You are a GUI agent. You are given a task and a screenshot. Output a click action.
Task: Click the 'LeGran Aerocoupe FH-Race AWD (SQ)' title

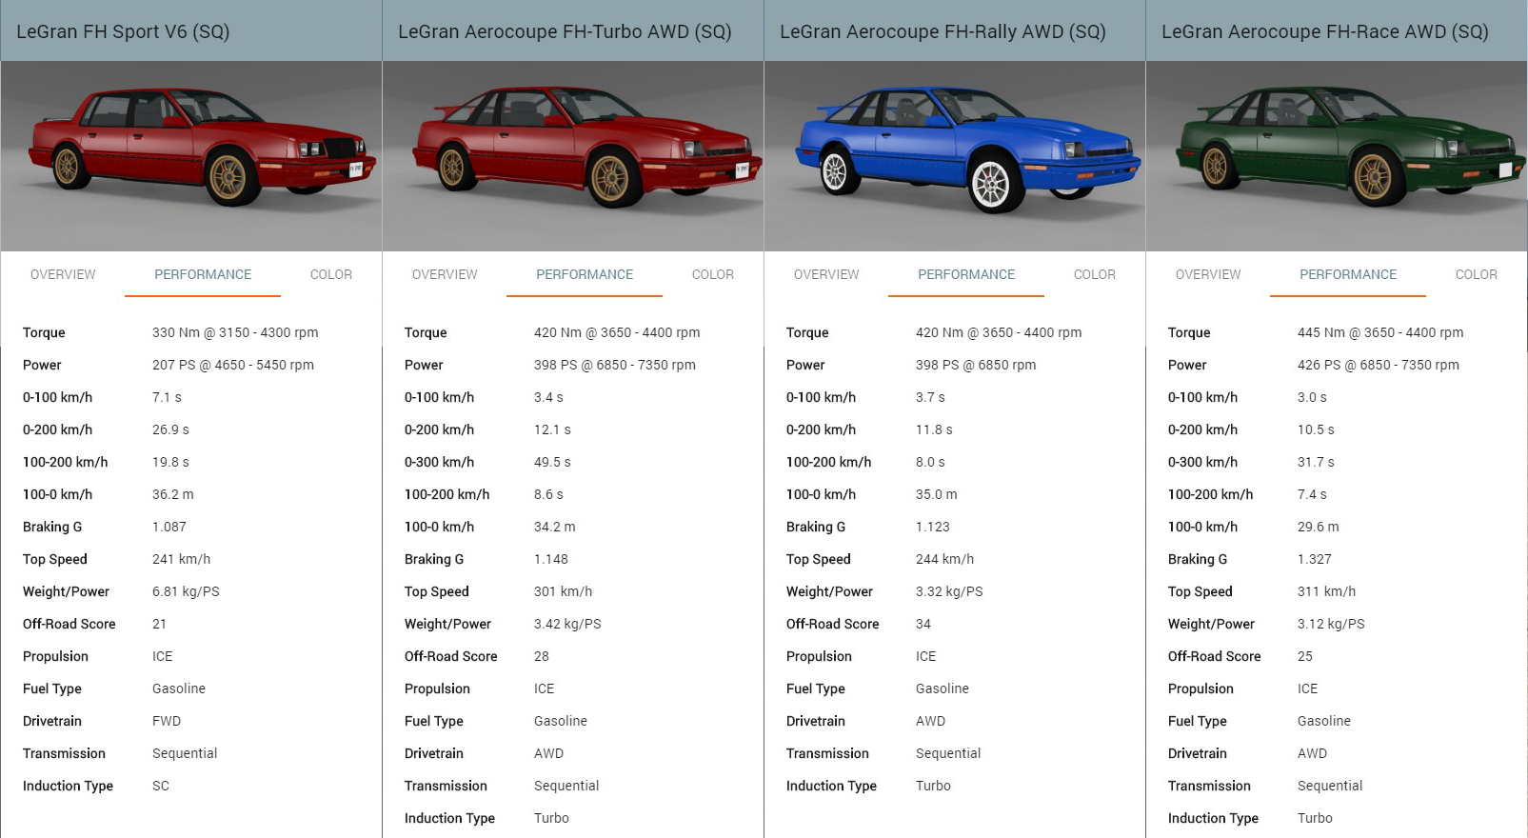1324,31
